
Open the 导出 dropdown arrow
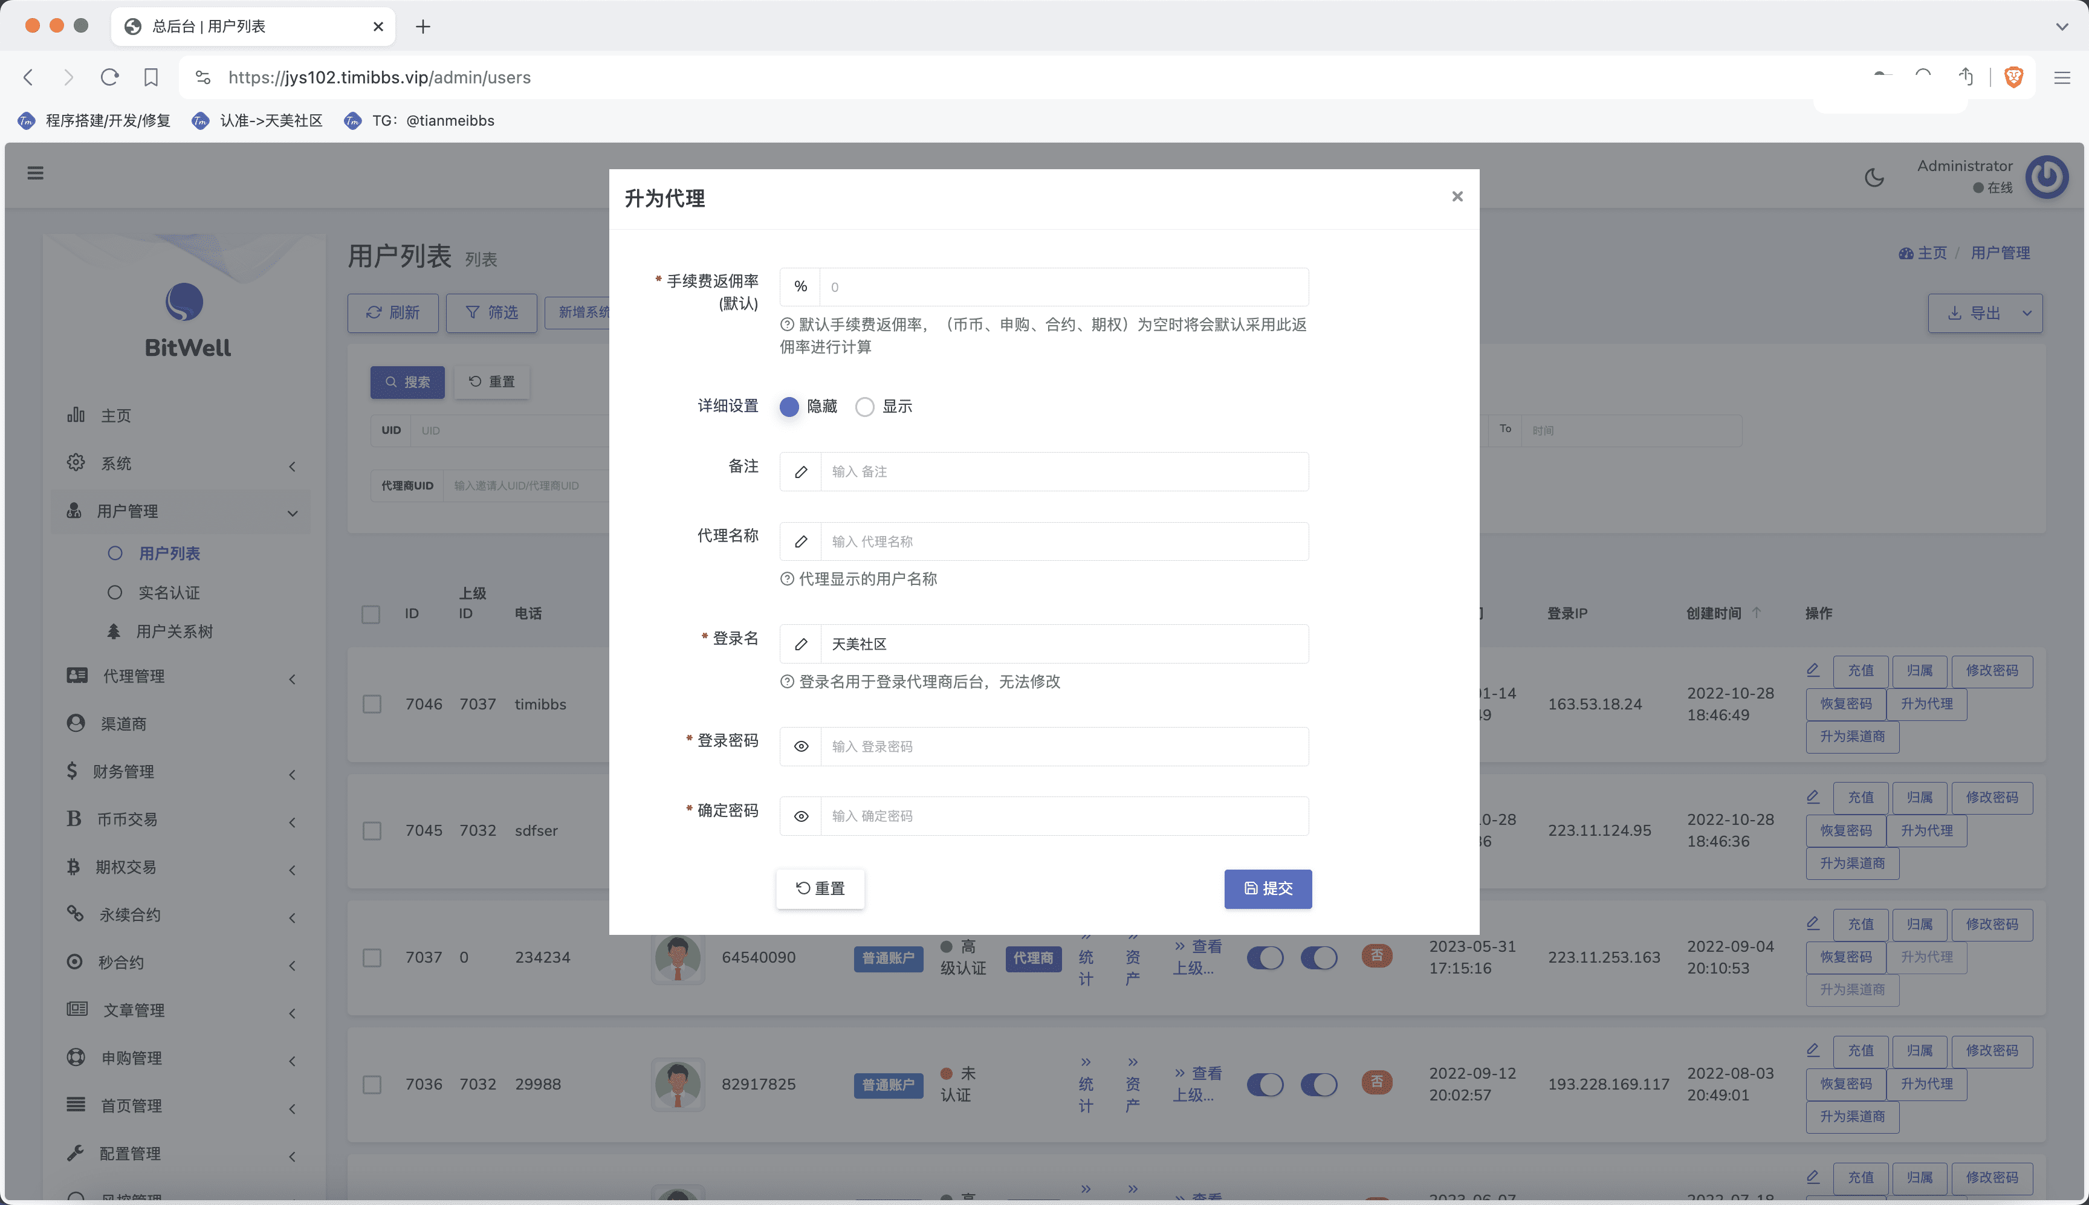point(2026,313)
